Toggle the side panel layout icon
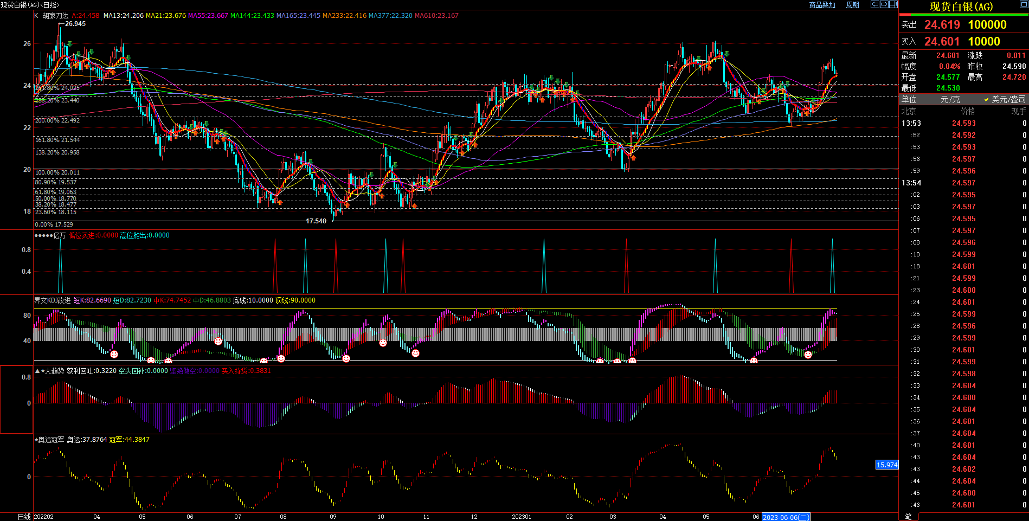The height and width of the screenshot is (521, 1029). pos(893,4)
